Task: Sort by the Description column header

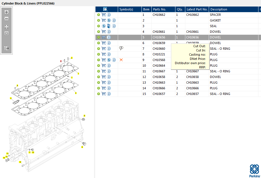Action: (219, 9)
